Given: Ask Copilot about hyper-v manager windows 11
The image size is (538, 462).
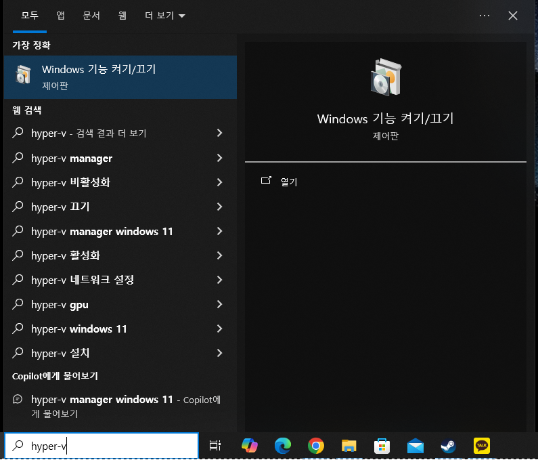Looking at the screenshot, I should tap(120, 406).
